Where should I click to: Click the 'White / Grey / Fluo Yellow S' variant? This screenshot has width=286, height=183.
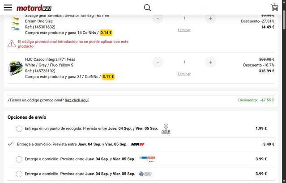pos(49,65)
